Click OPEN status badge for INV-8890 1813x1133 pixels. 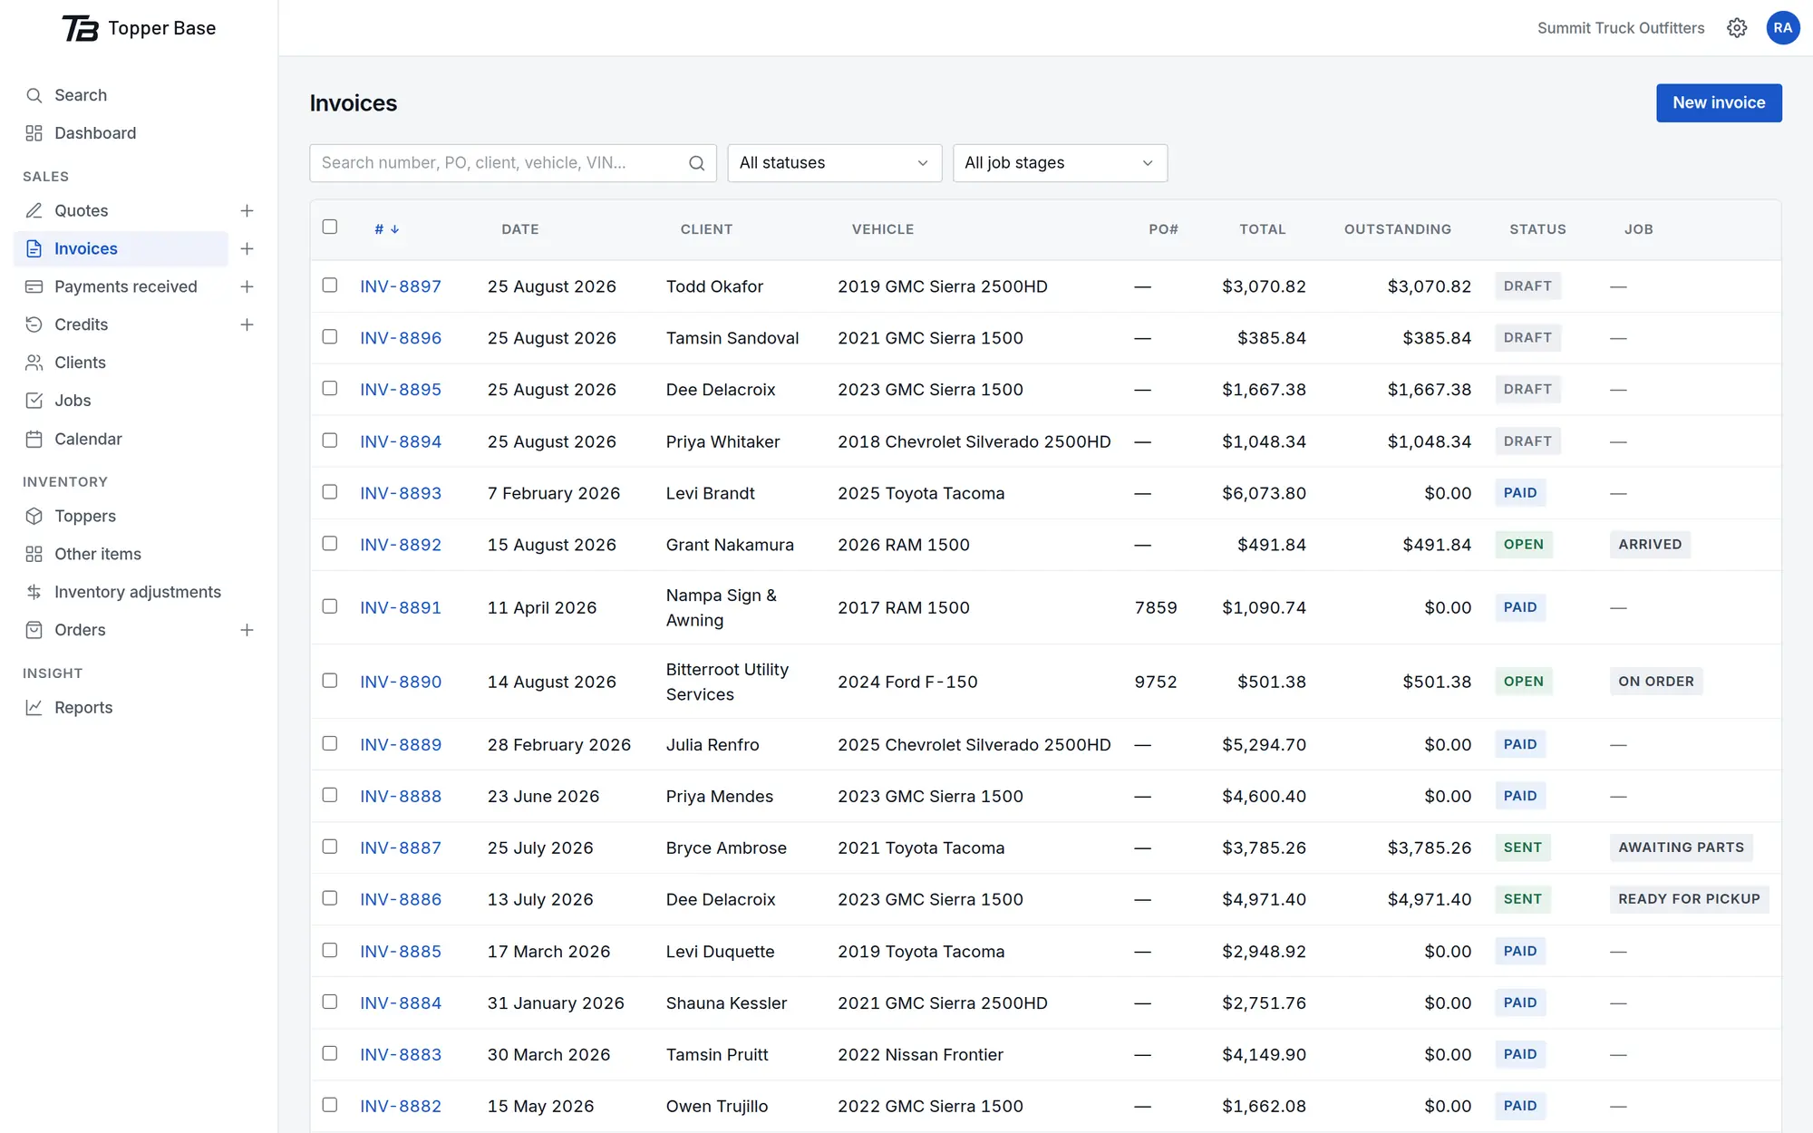pyautogui.click(x=1524, y=682)
